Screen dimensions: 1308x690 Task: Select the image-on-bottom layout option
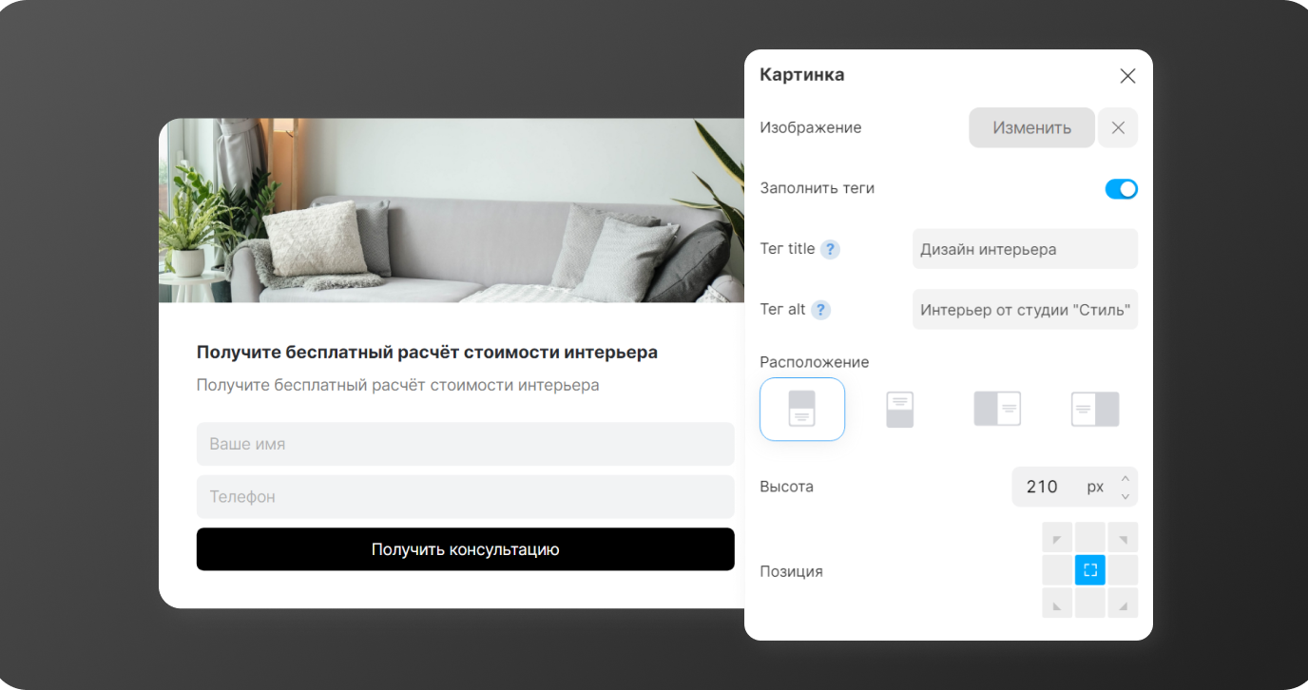[x=900, y=410]
